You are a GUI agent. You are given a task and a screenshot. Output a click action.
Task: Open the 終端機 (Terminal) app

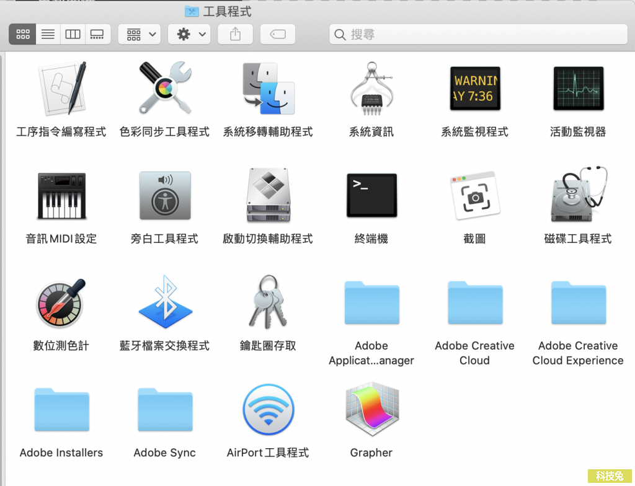click(371, 195)
